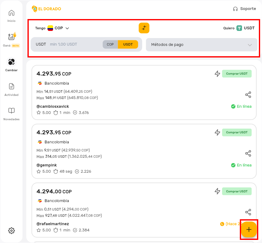
Task: Click Comprar USDT for @gempink
Action: (x=237, y=132)
